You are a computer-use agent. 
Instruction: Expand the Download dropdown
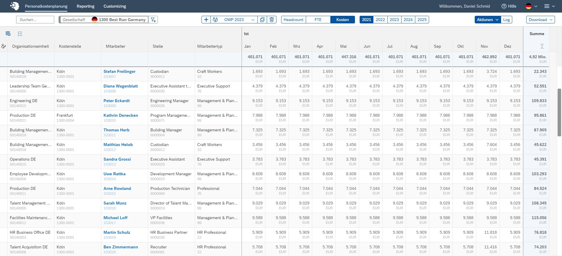coord(540,20)
